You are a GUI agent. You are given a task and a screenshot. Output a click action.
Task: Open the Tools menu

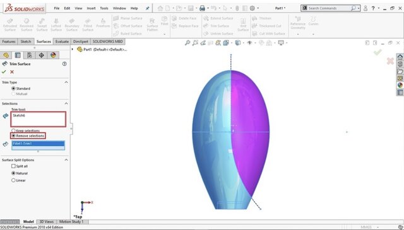pyautogui.click(x=104, y=8)
